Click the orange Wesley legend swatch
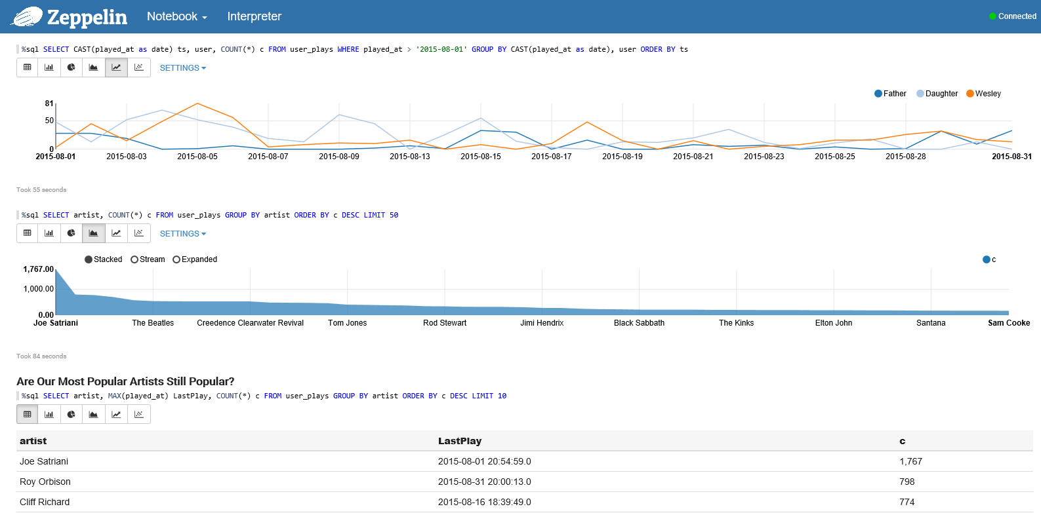This screenshot has height=513, width=1041. coord(970,94)
